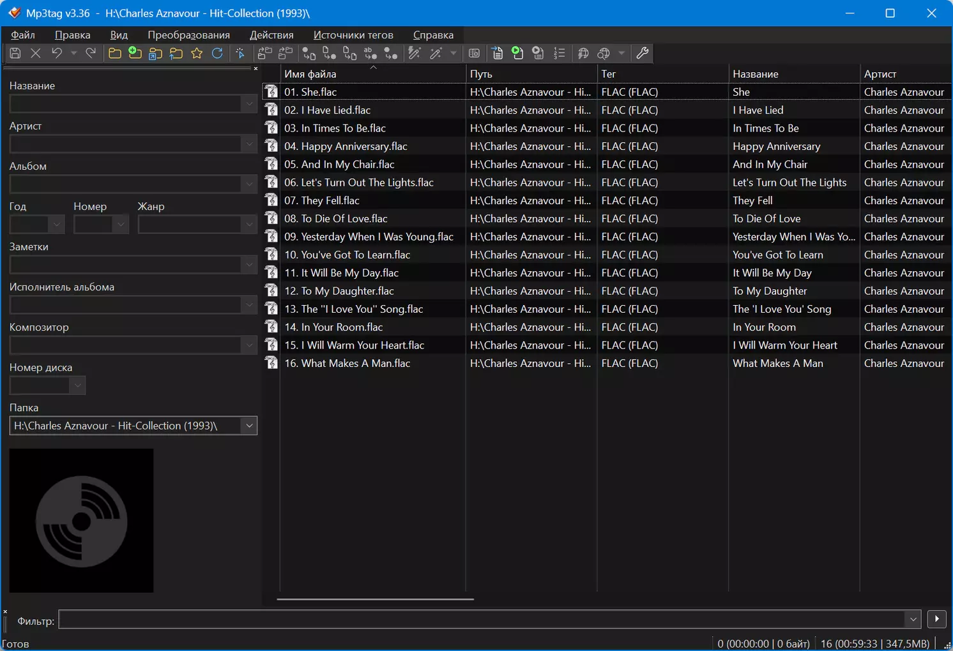Close the tag panel with its small X

255,68
